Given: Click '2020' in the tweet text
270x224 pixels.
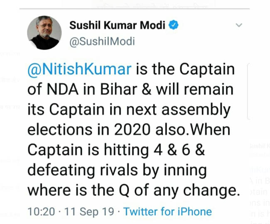Looking at the screenshot, I should coord(132,129).
